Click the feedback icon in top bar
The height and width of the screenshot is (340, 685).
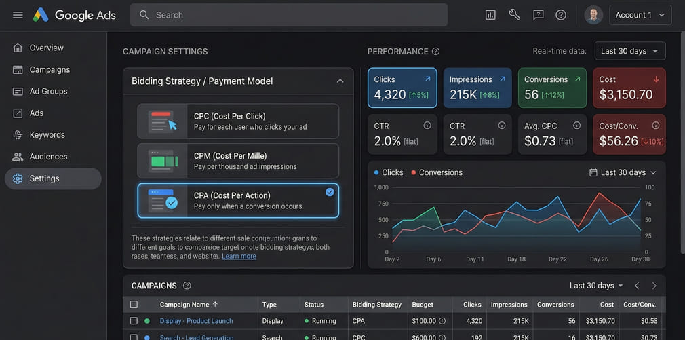pyautogui.click(x=538, y=15)
